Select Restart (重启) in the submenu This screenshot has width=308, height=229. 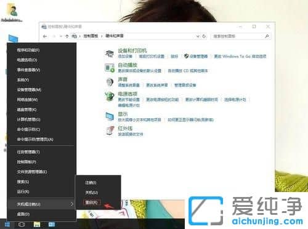coord(92,203)
